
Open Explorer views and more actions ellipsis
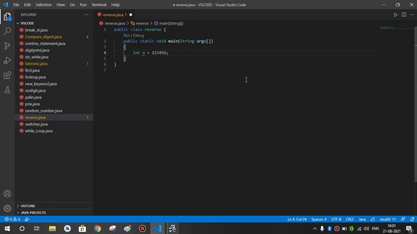pyautogui.click(x=86, y=15)
